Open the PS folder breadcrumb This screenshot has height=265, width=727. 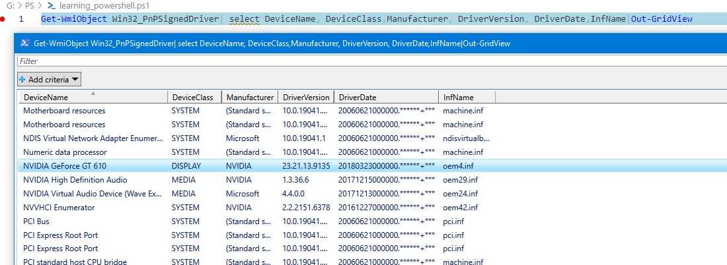[30, 5]
